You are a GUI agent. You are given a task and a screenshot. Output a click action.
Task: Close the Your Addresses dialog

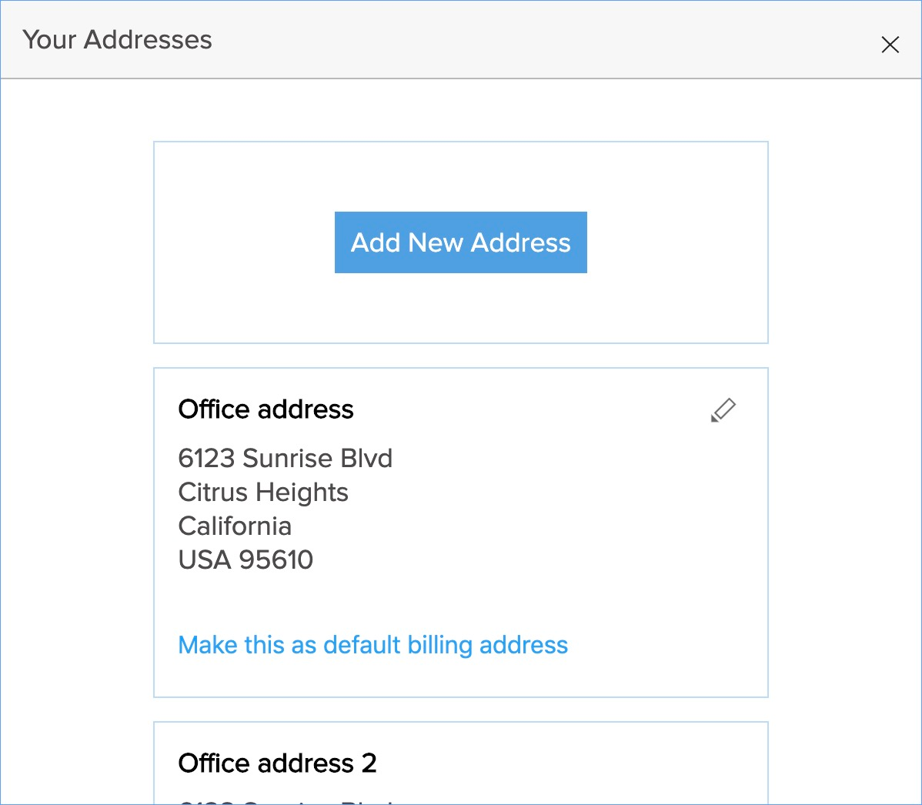(x=890, y=45)
